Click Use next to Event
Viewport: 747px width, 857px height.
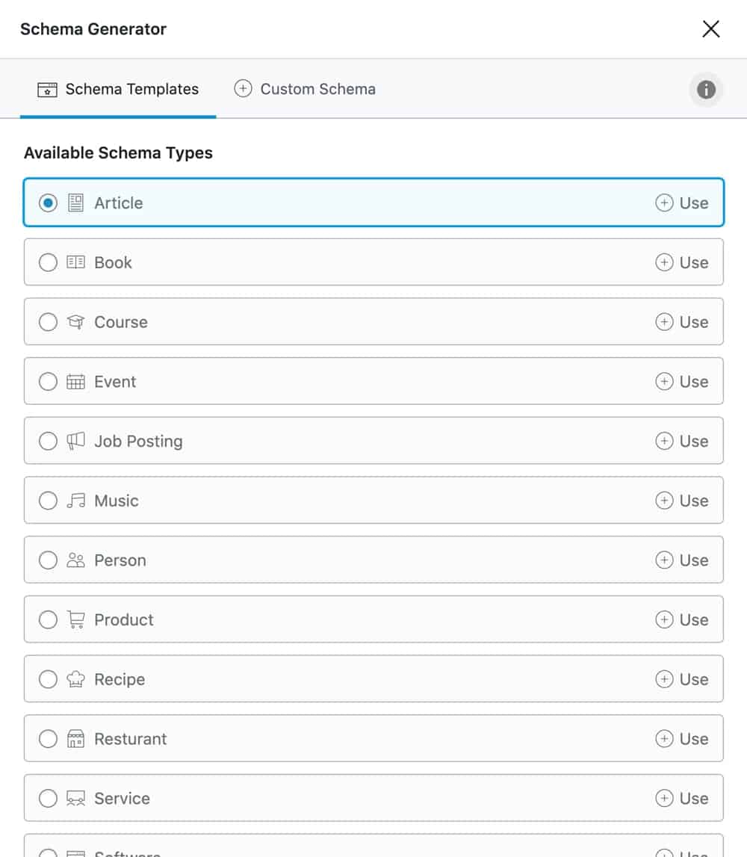click(x=682, y=381)
